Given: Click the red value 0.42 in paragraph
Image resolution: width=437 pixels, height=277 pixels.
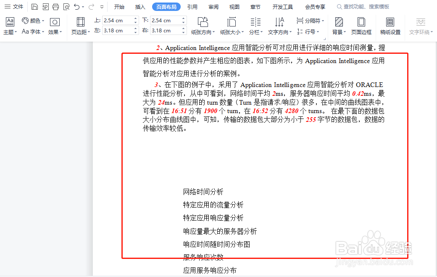Looking at the screenshot, I should (x=358, y=94).
